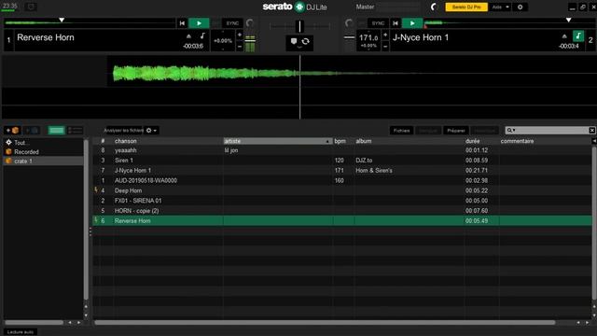Click Analyser les fichiers button
Image resolution: width=597 pixels, height=336 pixels.
pyautogui.click(x=124, y=131)
